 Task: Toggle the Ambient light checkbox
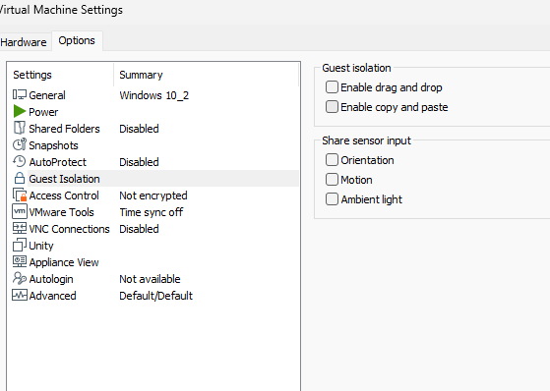coord(332,199)
